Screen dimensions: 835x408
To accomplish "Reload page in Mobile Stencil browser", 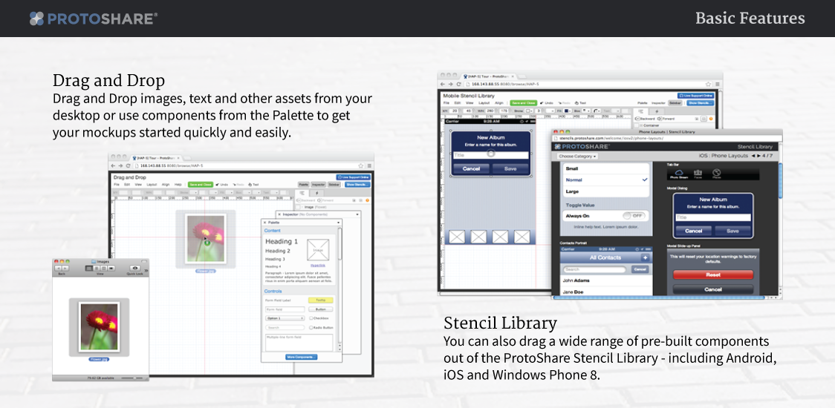I will [459, 84].
